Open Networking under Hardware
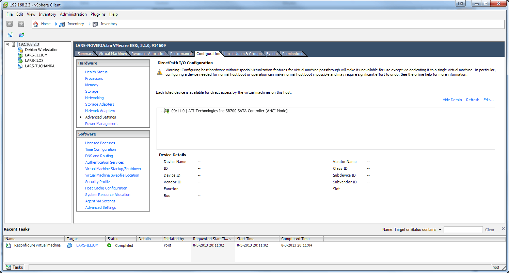The height and width of the screenshot is (273, 509). pyautogui.click(x=94, y=98)
